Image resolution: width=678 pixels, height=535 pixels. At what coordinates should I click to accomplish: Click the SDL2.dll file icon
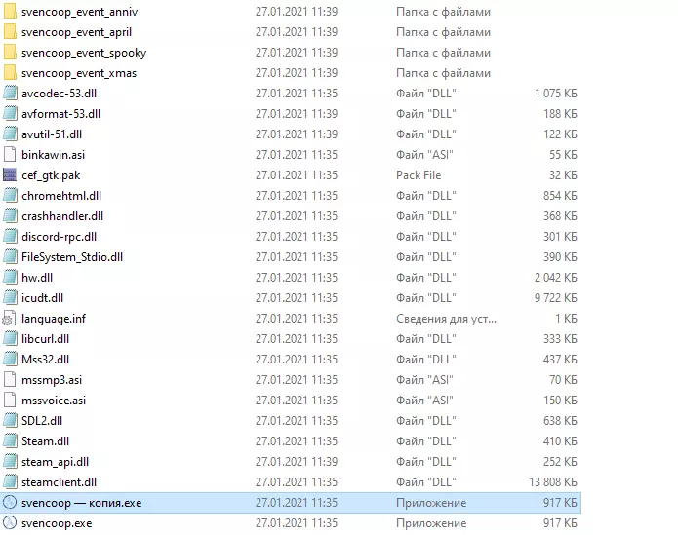click(x=10, y=421)
